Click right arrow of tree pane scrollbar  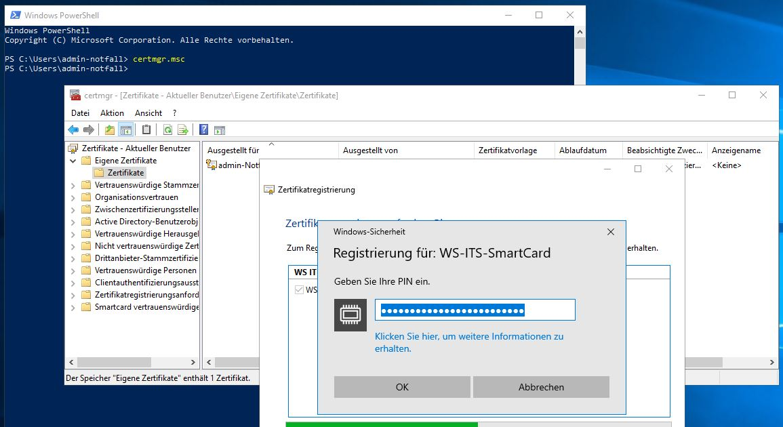(x=193, y=362)
